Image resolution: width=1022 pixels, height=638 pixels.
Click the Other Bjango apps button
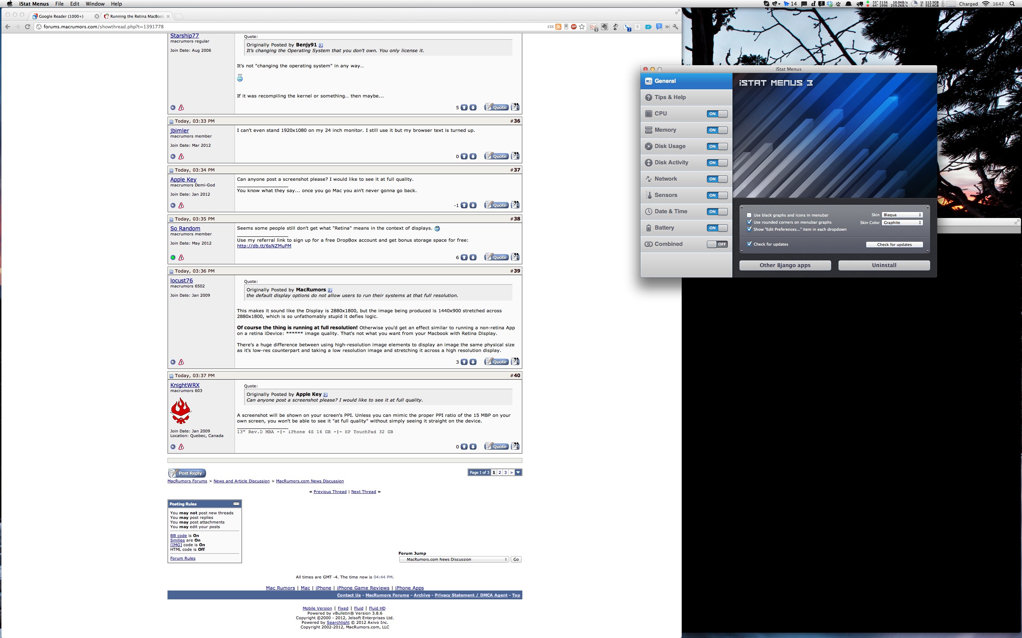click(x=785, y=265)
